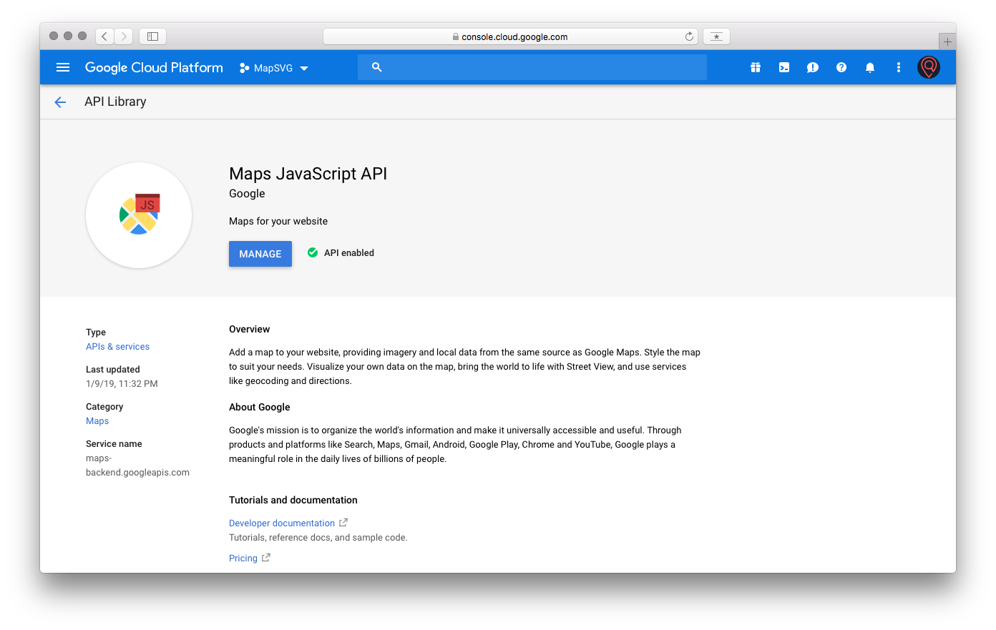Click the MANAGE button
The width and height of the screenshot is (996, 630).
(260, 254)
